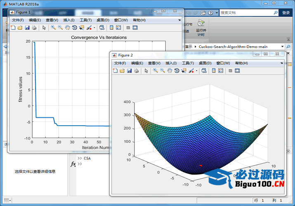Open 帮助(H) menu in Figure 1
The height and width of the screenshot is (206, 295).
(139, 20)
